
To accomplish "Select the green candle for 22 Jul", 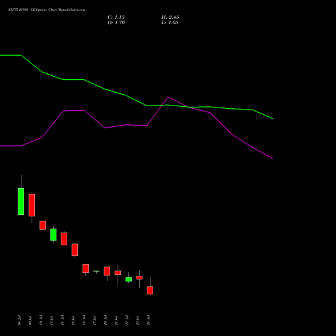I will tap(128, 279).
